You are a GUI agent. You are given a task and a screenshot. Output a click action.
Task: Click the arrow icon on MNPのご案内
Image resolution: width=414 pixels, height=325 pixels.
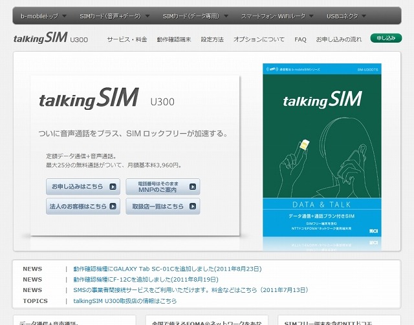pyautogui.click(x=193, y=187)
